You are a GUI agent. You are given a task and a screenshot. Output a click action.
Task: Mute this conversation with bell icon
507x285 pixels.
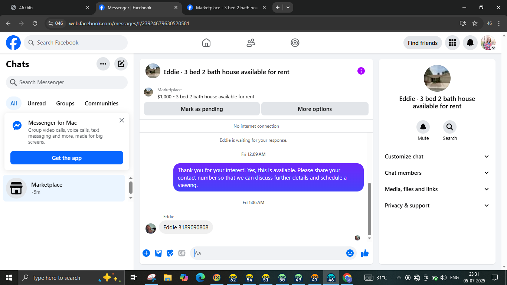tap(423, 127)
